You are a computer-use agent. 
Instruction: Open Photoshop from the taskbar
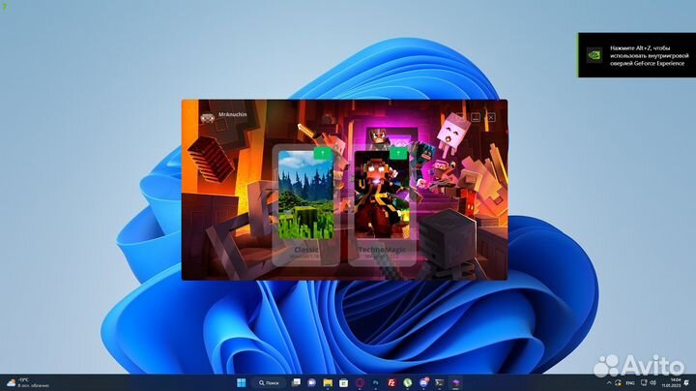pos(375,382)
